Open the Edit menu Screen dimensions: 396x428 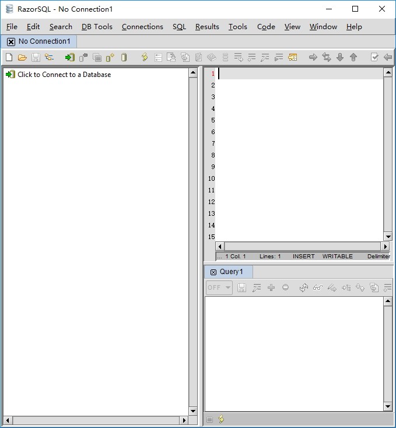point(33,27)
